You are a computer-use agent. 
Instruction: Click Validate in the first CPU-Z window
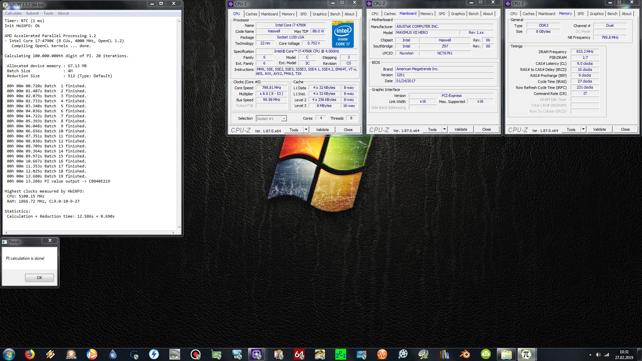[x=322, y=130]
